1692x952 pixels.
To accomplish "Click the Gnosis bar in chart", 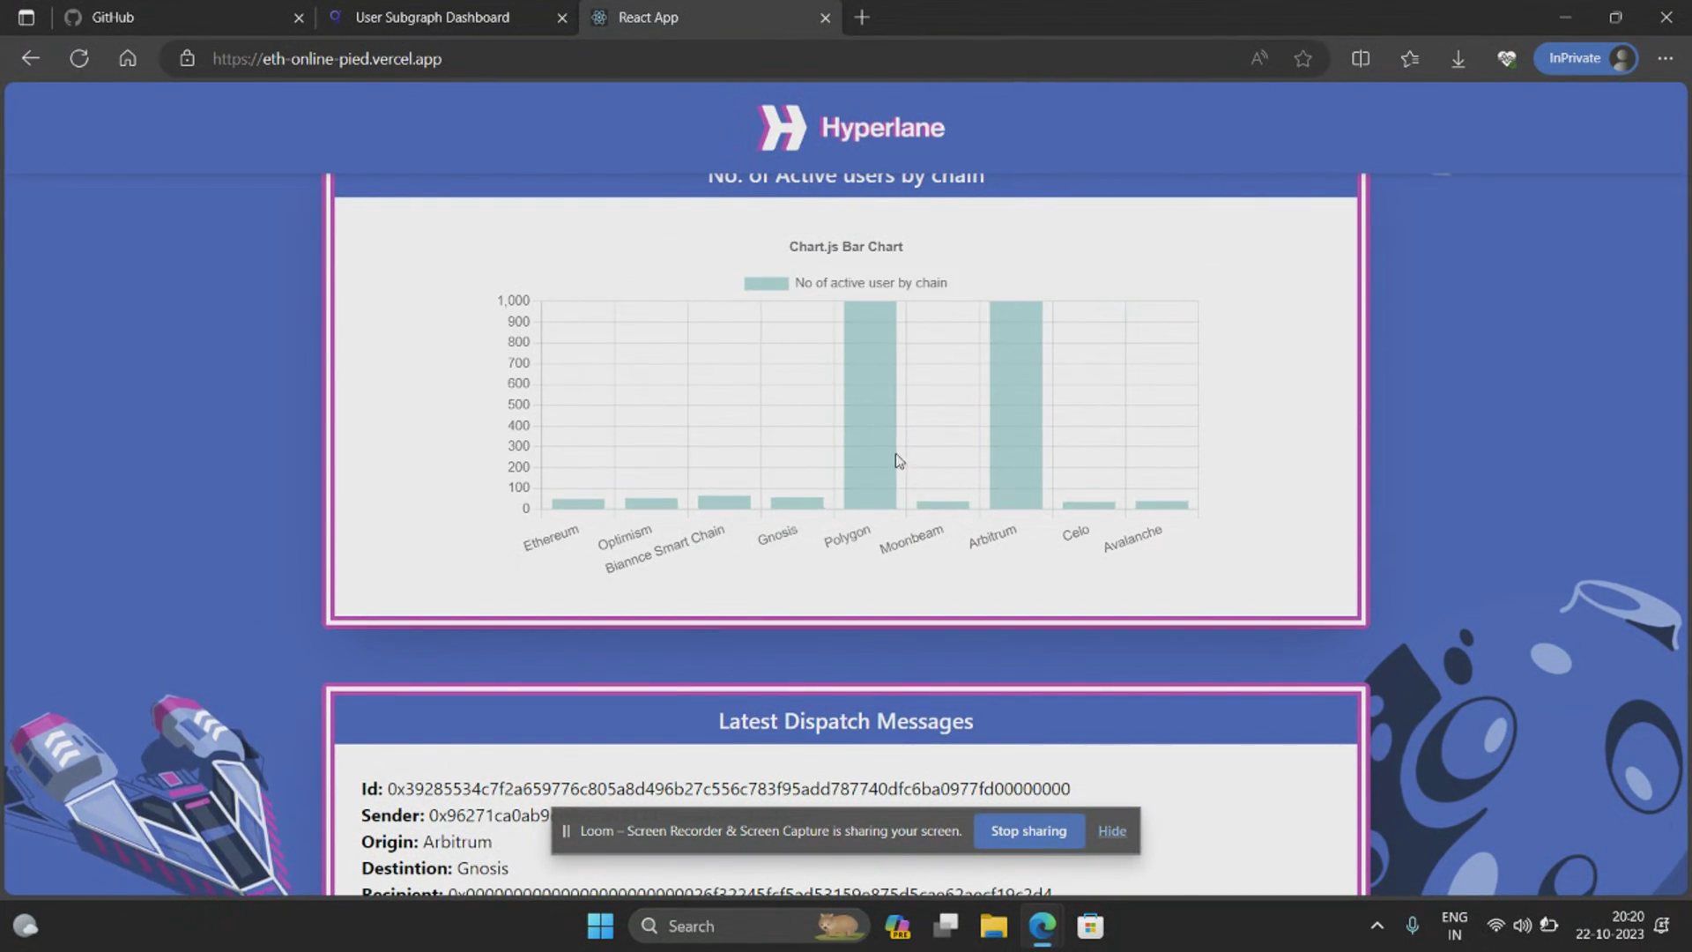I will [x=798, y=503].
